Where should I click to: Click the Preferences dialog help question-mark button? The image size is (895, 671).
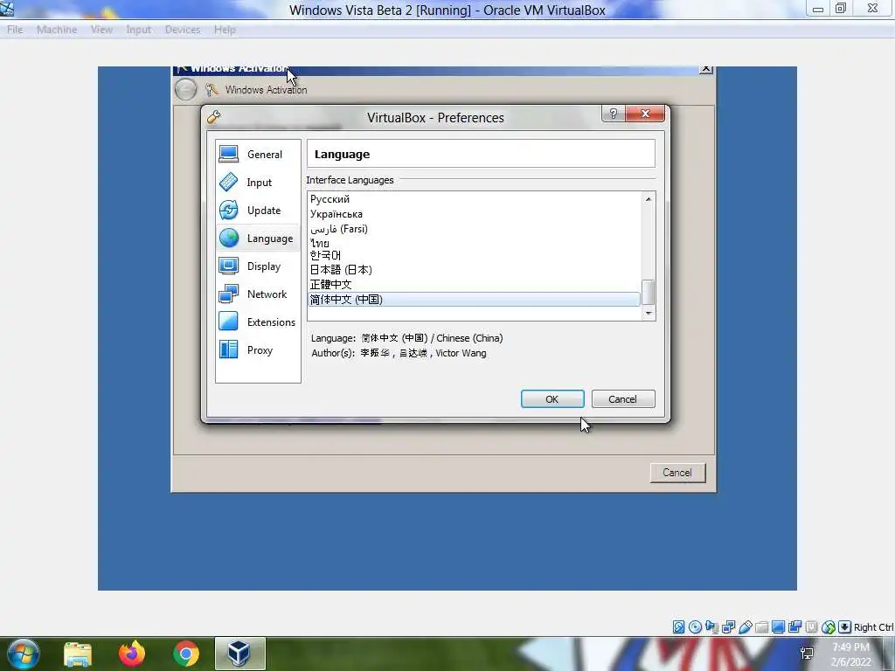click(614, 114)
